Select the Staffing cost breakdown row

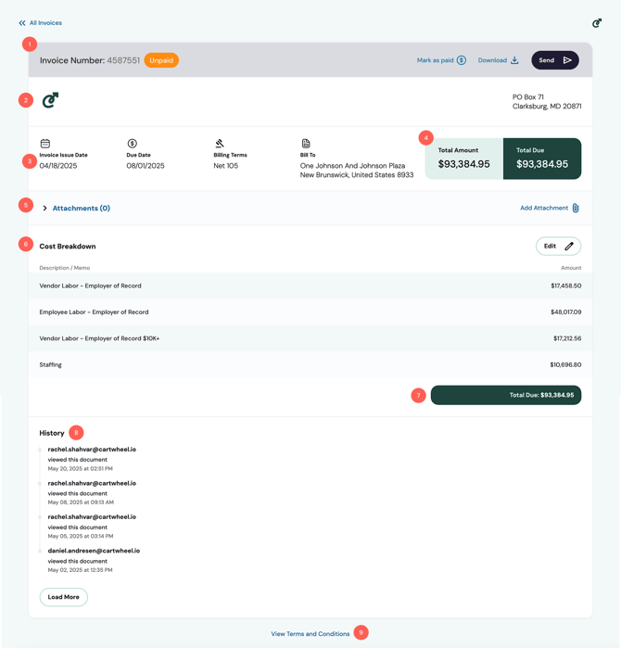coord(310,364)
